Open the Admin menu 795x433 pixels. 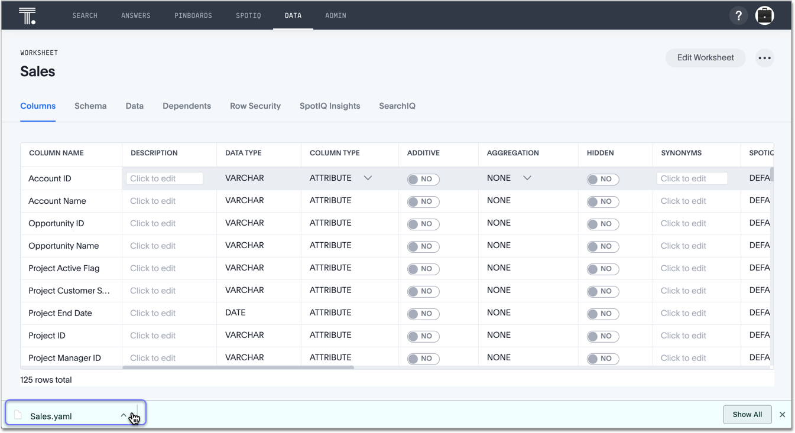point(336,15)
